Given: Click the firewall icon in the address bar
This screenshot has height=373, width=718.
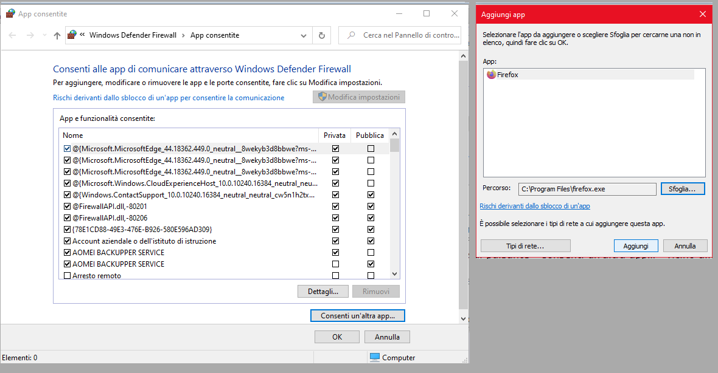Looking at the screenshot, I should tap(72, 35).
